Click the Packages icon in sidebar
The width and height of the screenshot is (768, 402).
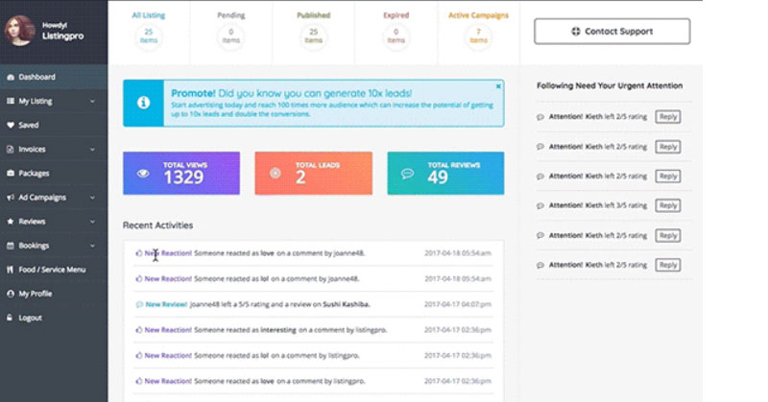pos(11,174)
